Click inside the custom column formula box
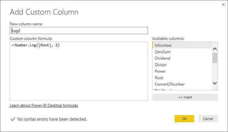 click(79, 75)
